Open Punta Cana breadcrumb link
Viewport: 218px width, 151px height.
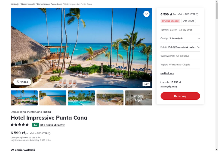(x=56, y=4)
